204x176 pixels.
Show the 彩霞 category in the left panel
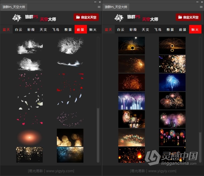click(31, 29)
